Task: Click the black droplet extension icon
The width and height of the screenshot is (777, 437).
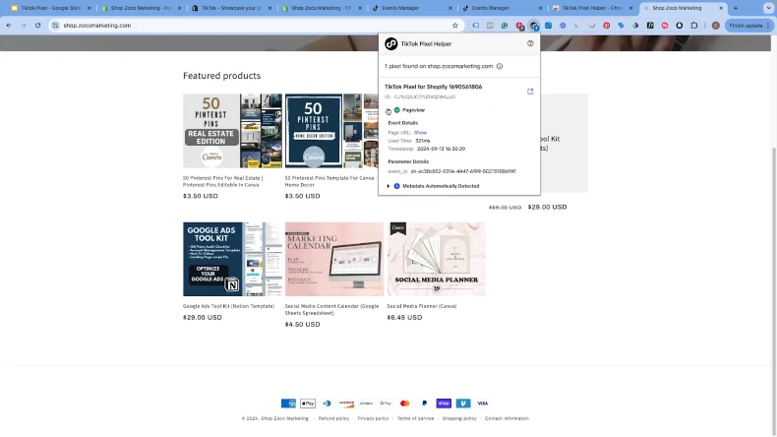Action: point(680,26)
